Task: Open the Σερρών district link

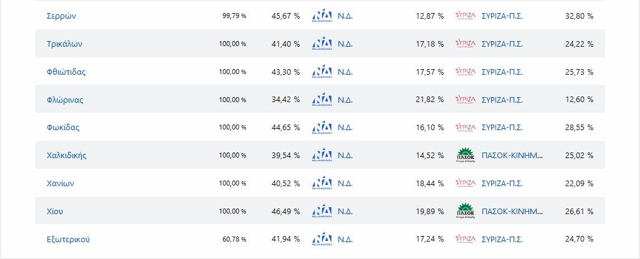Action: click(61, 16)
